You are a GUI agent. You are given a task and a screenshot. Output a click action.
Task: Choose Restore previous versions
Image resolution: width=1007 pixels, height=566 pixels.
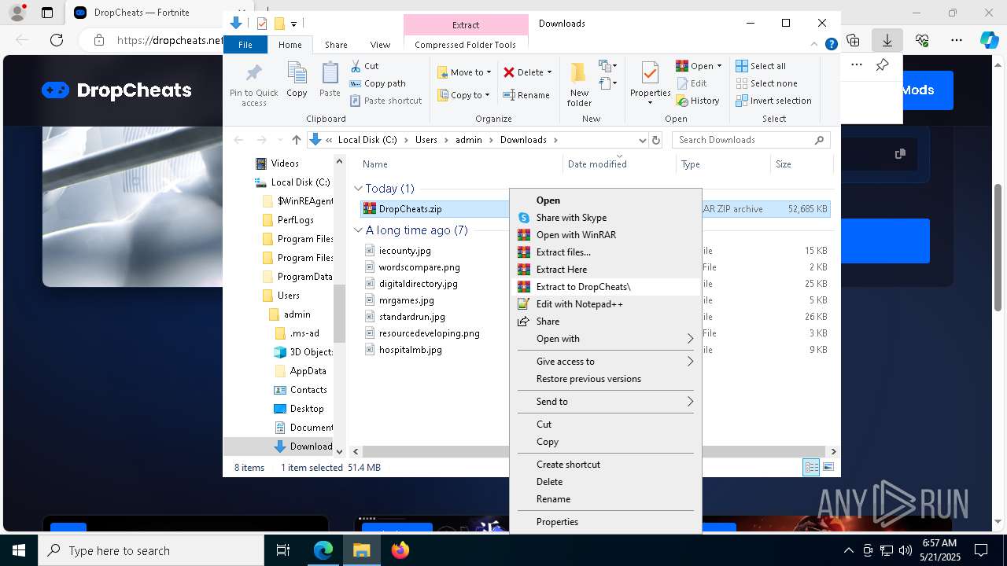tap(606, 379)
